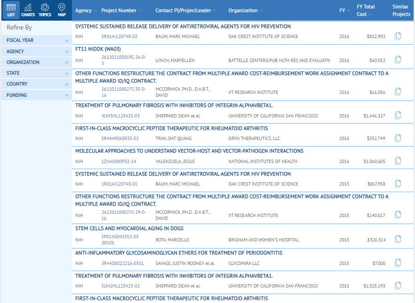
Task: Select organization NATIONAL INSTITUTES OF HEALTH
Action: pyautogui.click(x=263, y=162)
